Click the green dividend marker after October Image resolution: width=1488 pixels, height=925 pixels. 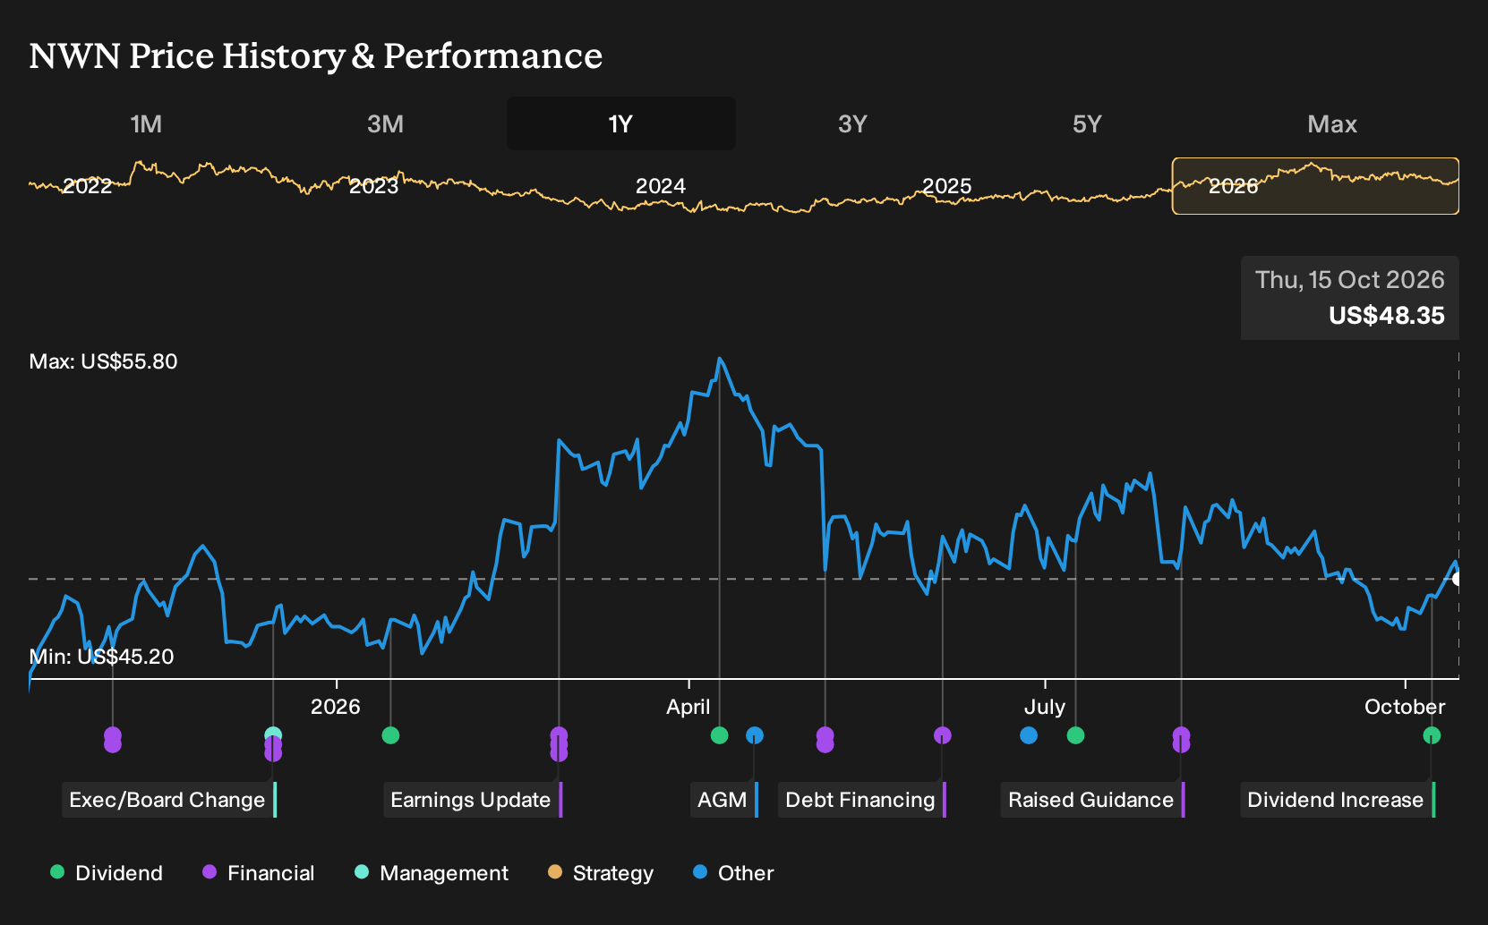click(1432, 735)
